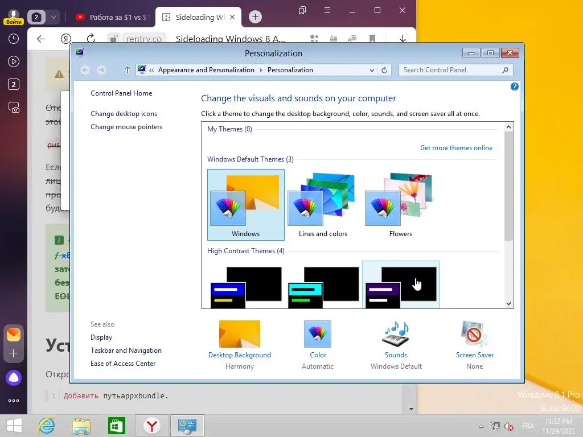Image resolution: width=583 pixels, height=437 pixels.
Task: Open tab group counter showing 2
Action: click(36, 17)
